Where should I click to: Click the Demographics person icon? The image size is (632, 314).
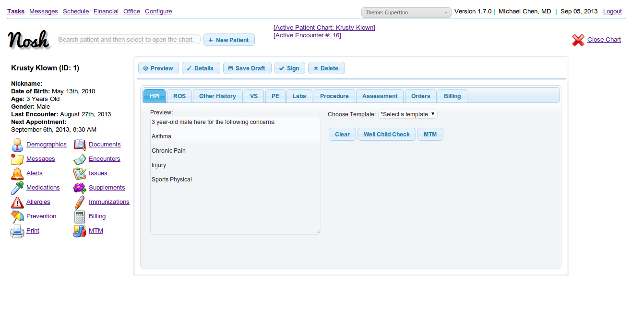point(17,145)
